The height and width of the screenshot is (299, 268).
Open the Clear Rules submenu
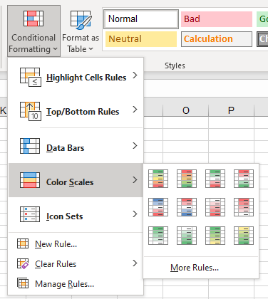point(76,264)
